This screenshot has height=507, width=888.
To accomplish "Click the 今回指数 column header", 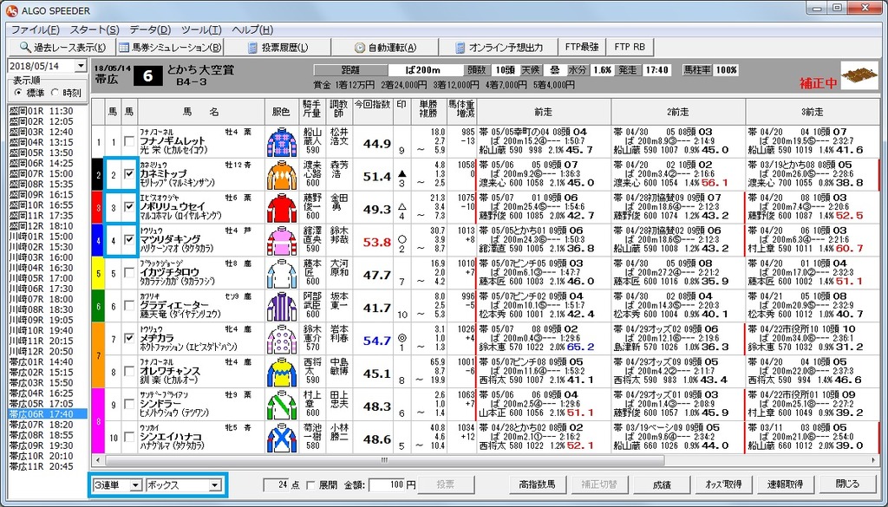I will click(373, 112).
